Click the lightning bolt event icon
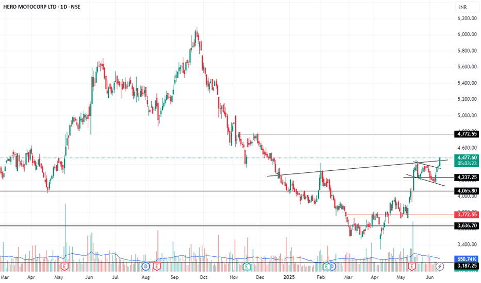The height and width of the screenshot is (283, 481). 440,267
